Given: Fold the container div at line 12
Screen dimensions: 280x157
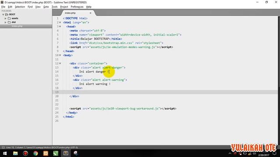Looking at the screenshot, I should coord(60,63).
